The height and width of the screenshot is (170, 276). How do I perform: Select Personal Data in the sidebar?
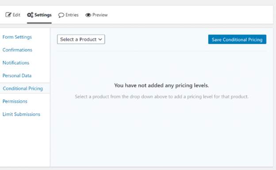(x=17, y=76)
